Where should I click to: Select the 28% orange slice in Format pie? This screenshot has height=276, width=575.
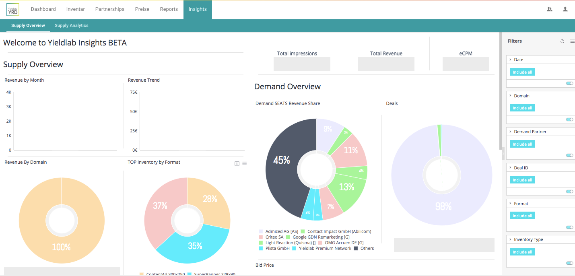pyautogui.click(x=210, y=199)
